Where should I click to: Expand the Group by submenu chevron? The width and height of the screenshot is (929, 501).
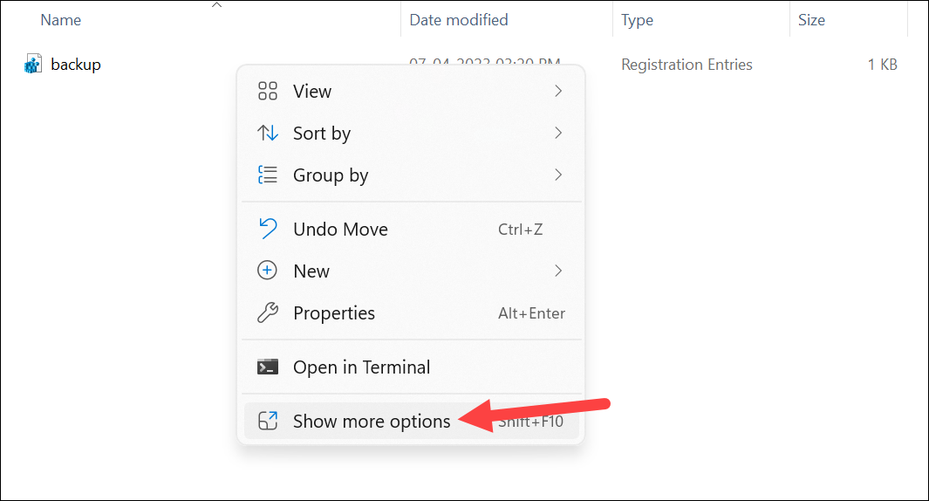point(558,175)
